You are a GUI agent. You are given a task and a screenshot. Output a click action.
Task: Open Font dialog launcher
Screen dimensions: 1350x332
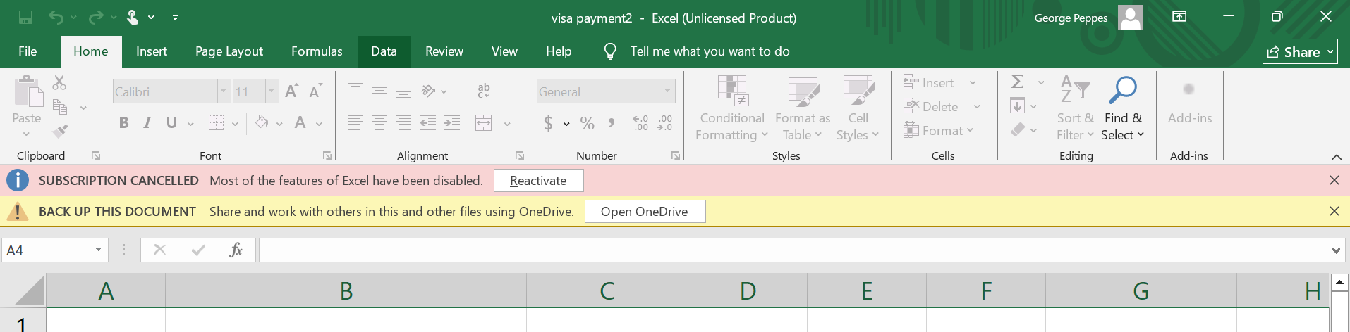[x=327, y=155]
